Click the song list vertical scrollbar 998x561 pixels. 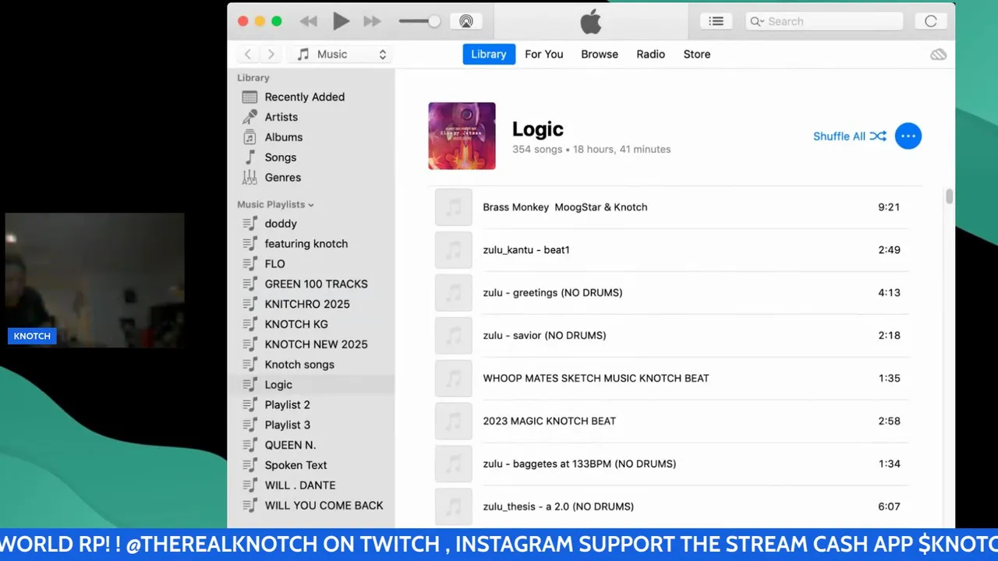tap(949, 196)
